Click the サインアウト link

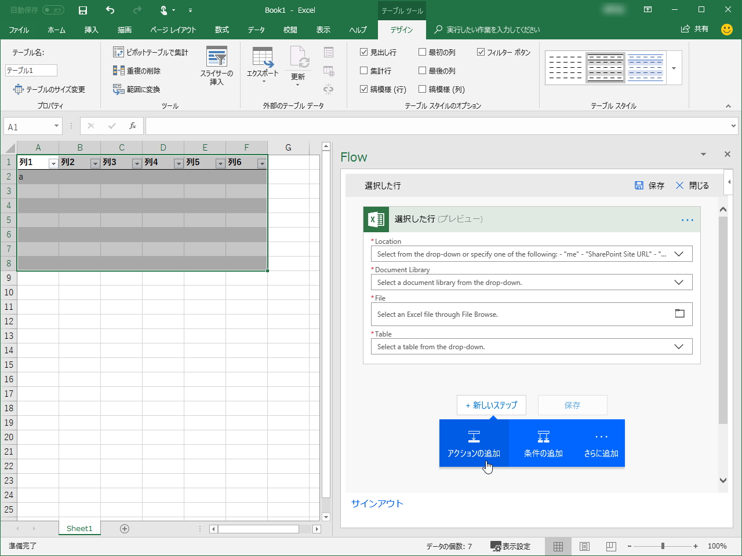coord(376,503)
